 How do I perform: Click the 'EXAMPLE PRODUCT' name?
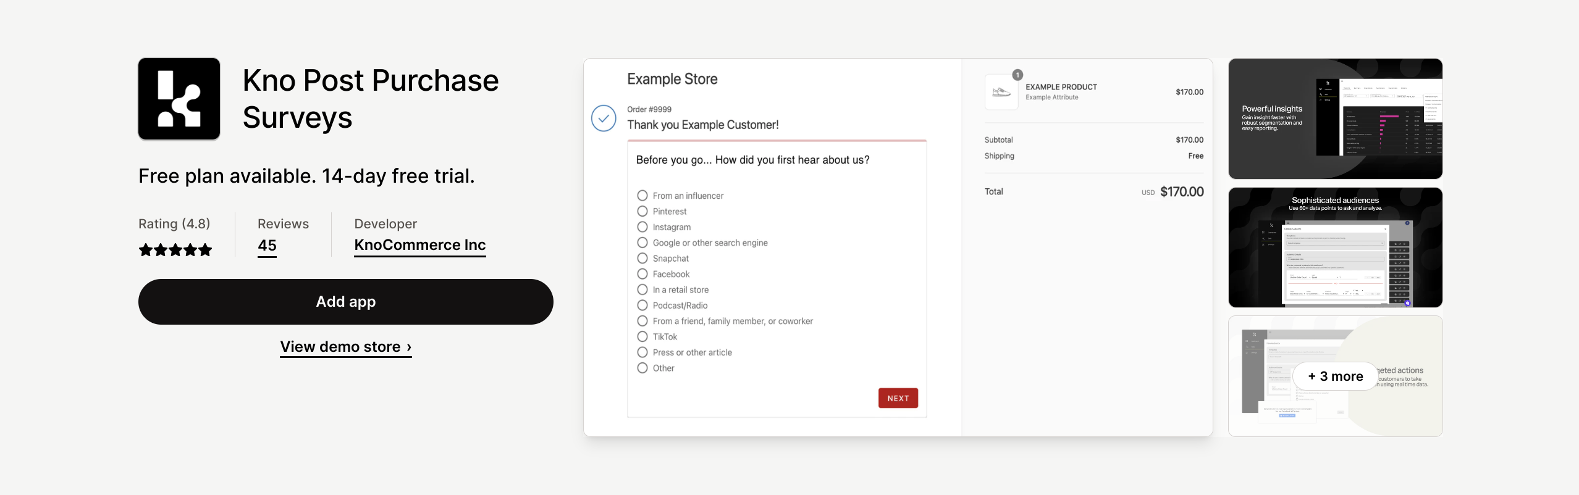coord(1061,87)
